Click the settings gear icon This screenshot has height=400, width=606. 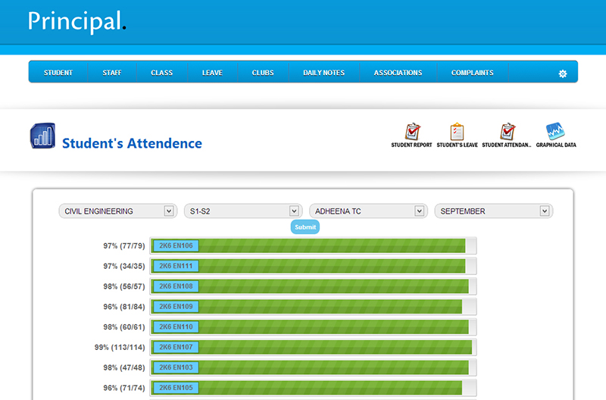click(562, 73)
